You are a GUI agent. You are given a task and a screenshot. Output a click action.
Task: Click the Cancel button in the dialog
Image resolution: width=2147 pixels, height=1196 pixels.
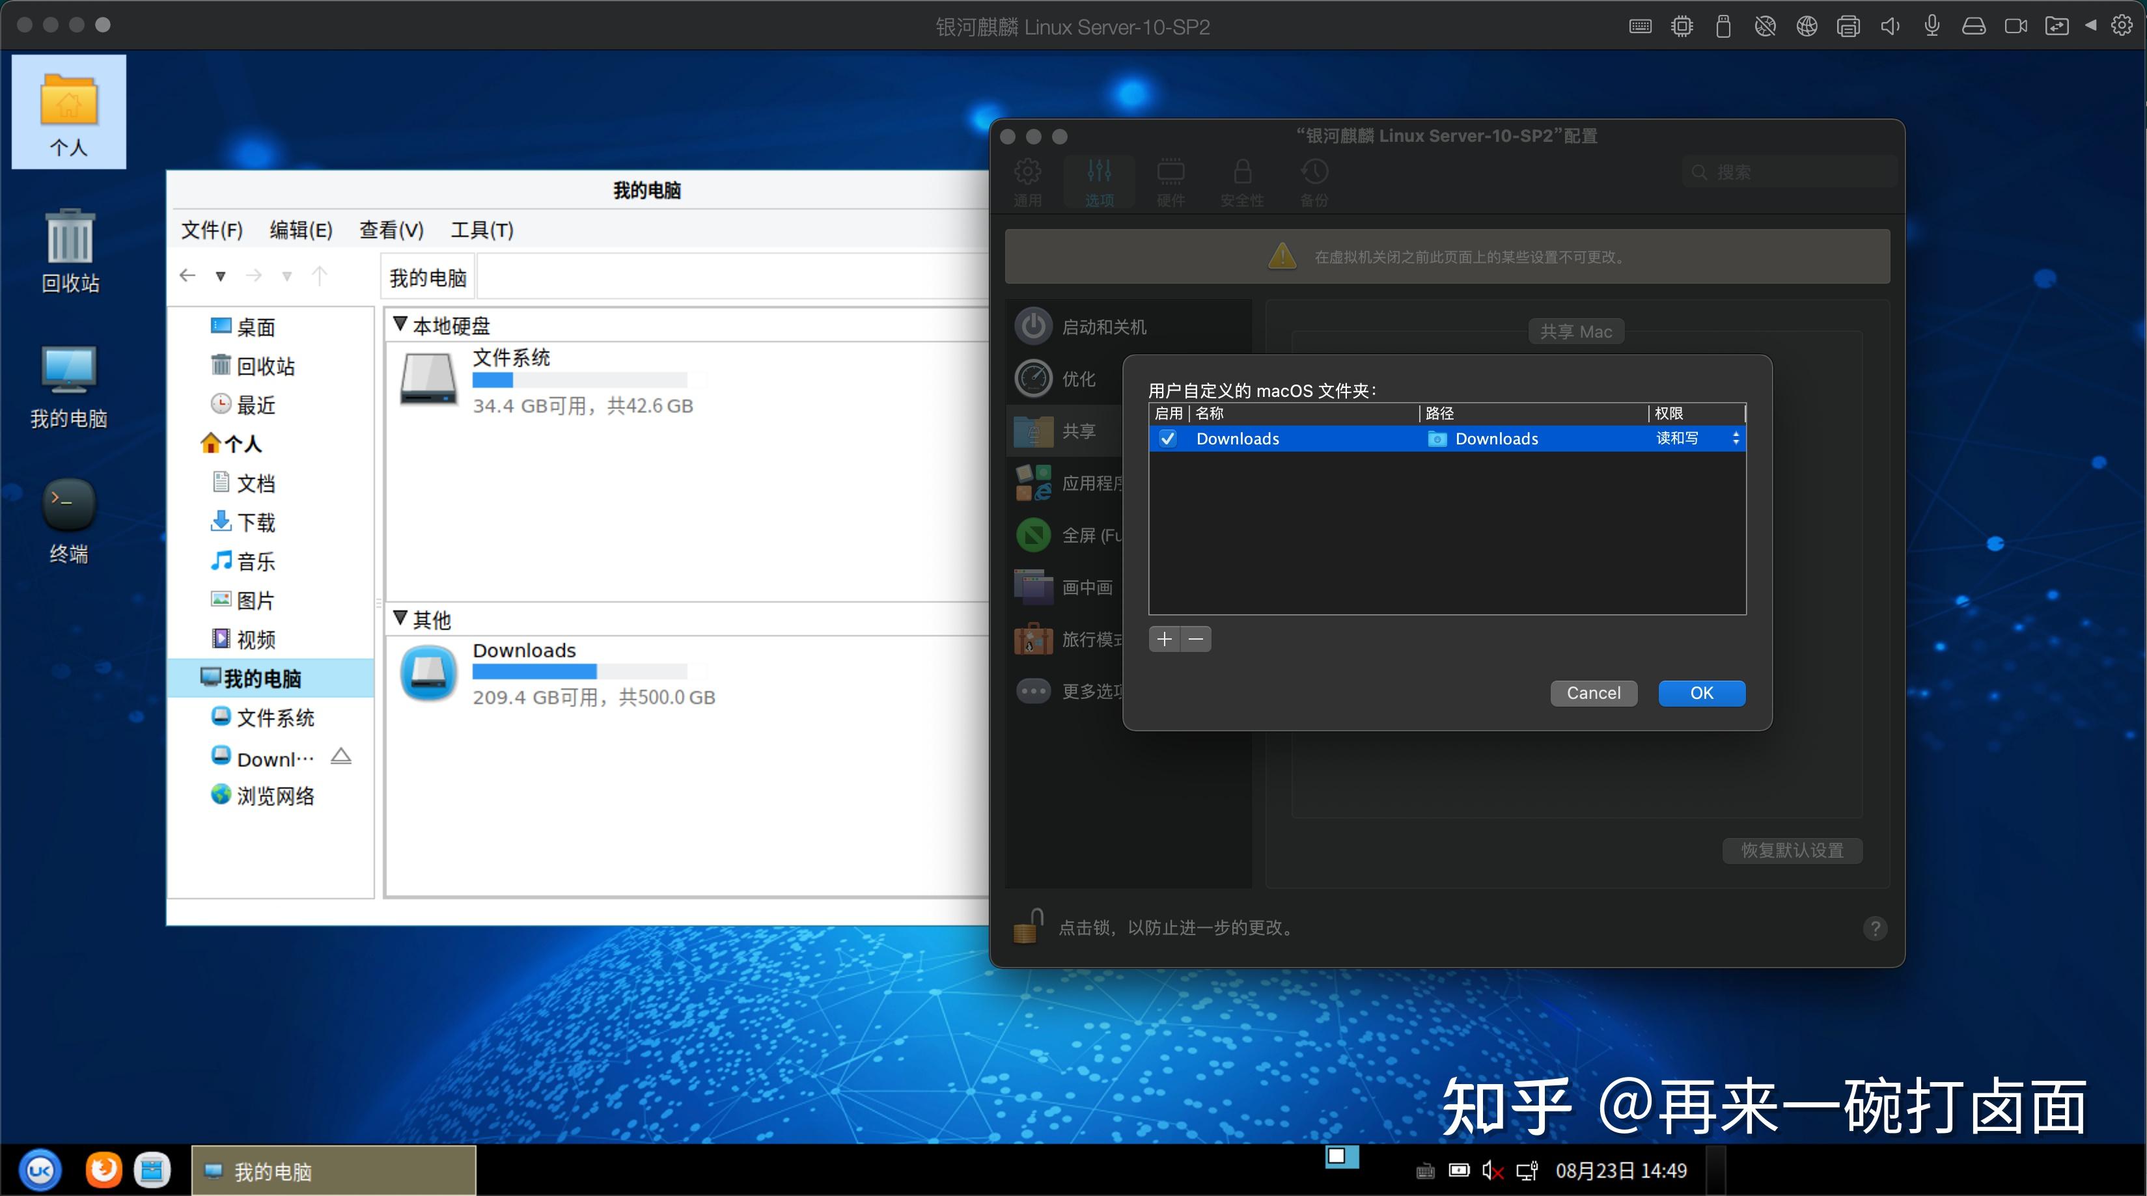point(1594,693)
